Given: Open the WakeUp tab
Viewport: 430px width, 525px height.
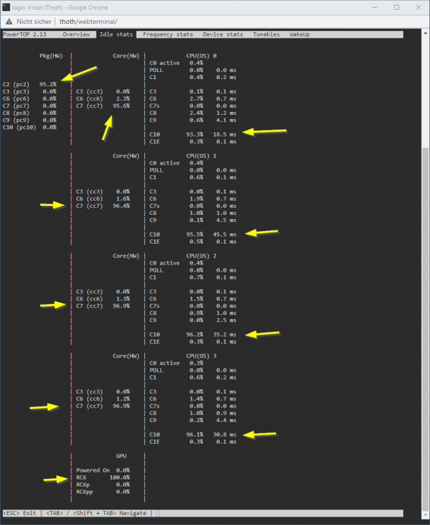Looking at the screenshot, I should [x=300, y=34].
